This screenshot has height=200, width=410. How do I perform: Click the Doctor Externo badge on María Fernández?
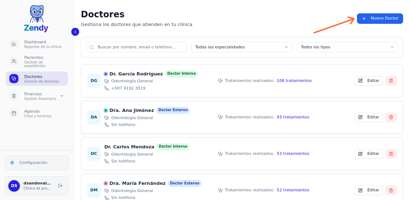(x=184, y=183)
